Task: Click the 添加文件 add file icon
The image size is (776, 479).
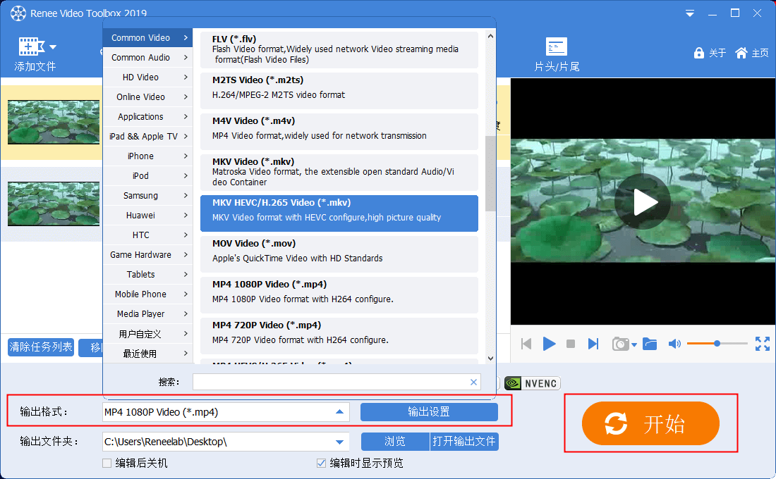Action: pyautogui.click(x=30, y=47)
